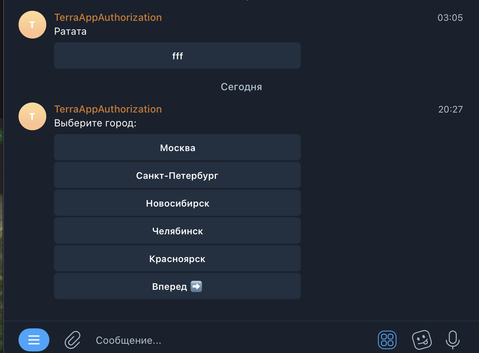Click the arrow emoji on Вперед button
Viewport: 479px width, 353px height.
click(x=196, y=286)
